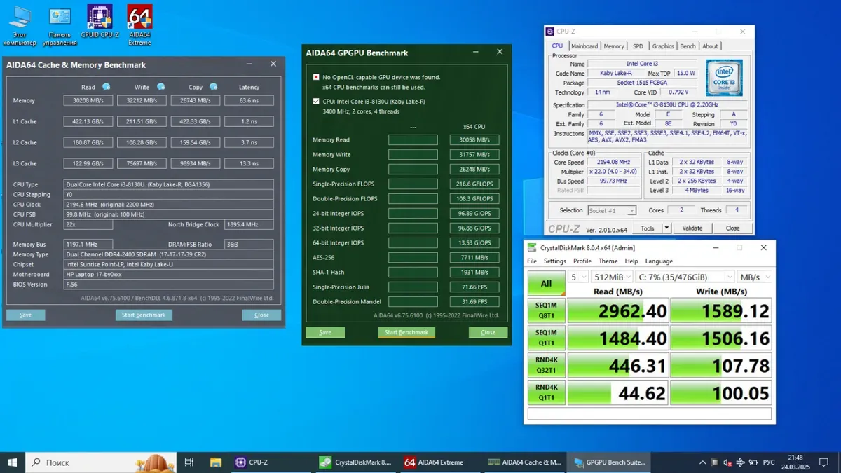Open the Settings menu in CrystalDiskMark
Viewport: 841px width, 473px height.
(554, 261)
